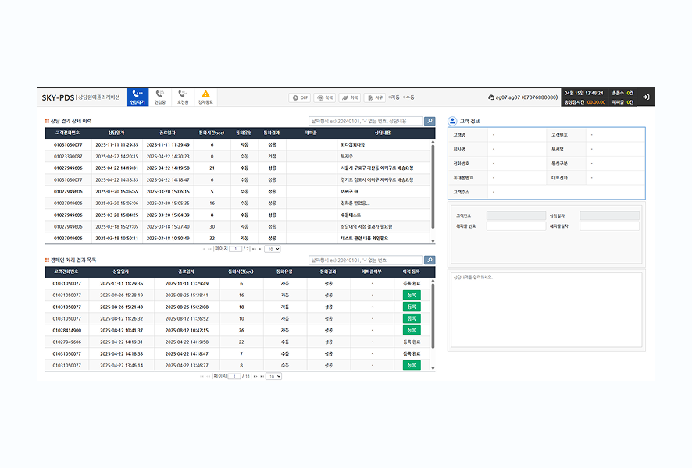This screenshot has width=692, height=468.
Task: Click the 호전환 call transfer icon
Action: [182, 94]
